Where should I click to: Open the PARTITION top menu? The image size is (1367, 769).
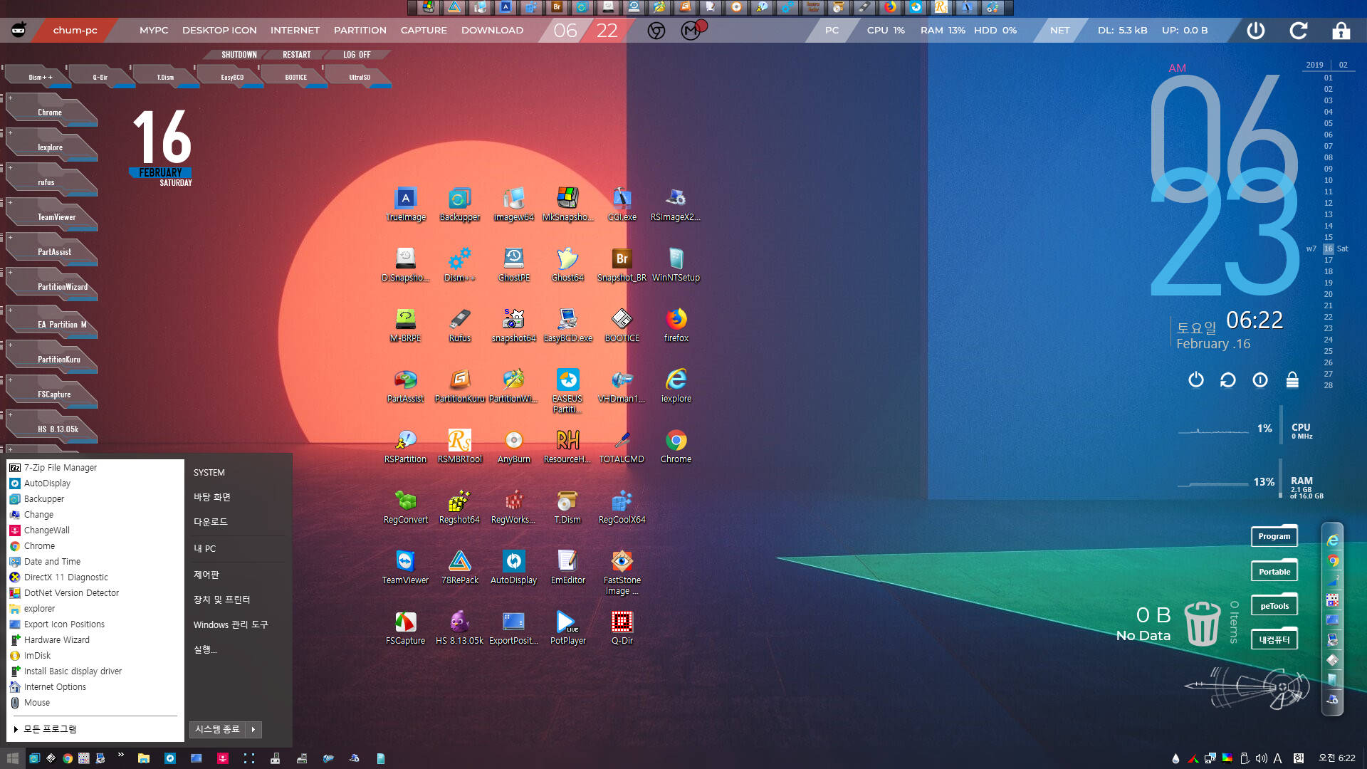pyautogui.click(x=360, y=30)
